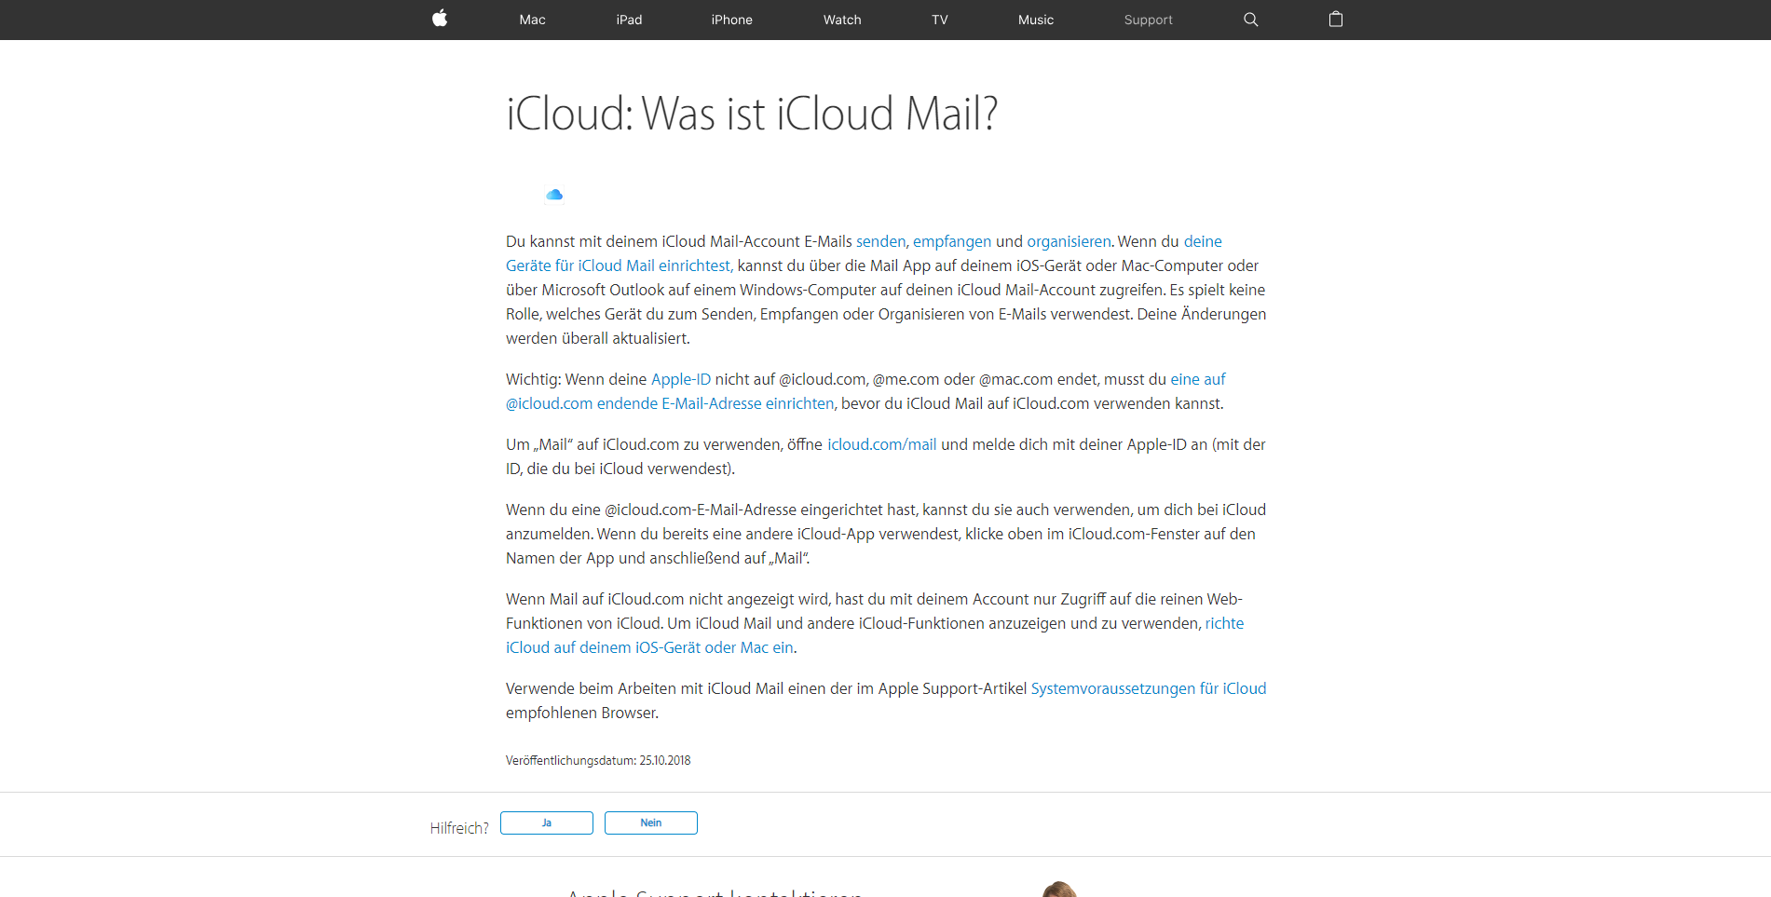Open 'Systemvoraussetzungen für iCloud' link
The width and height of the screenshot is (1771, 897).
click(1148, 688)
